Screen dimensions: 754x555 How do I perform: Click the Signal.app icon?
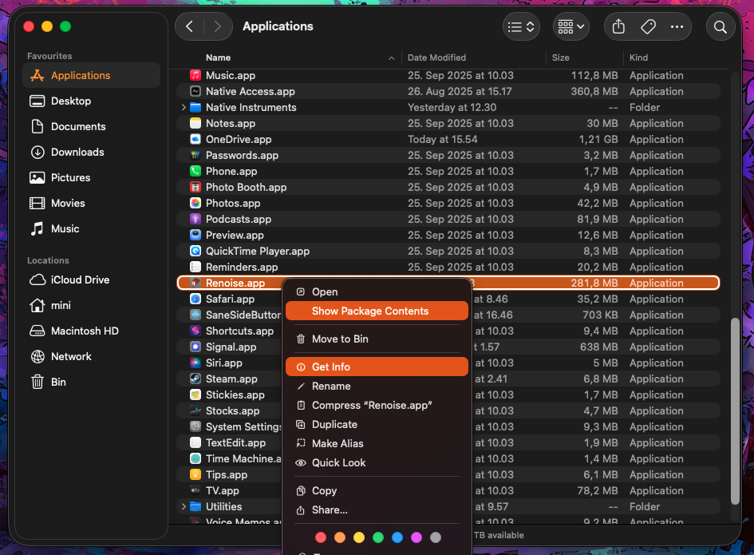[x=195, y=347]
